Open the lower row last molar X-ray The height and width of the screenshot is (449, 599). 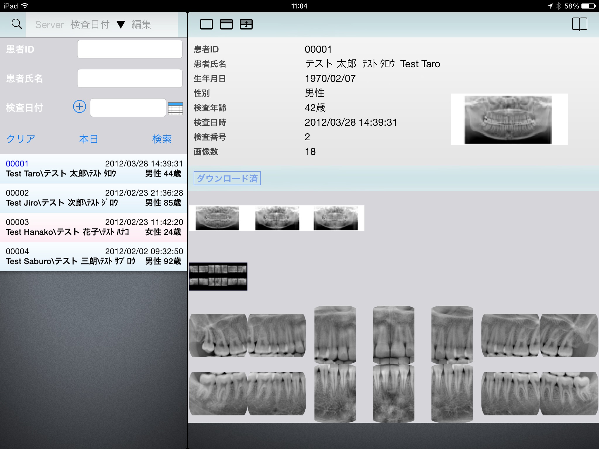click(x=569, y=394)
